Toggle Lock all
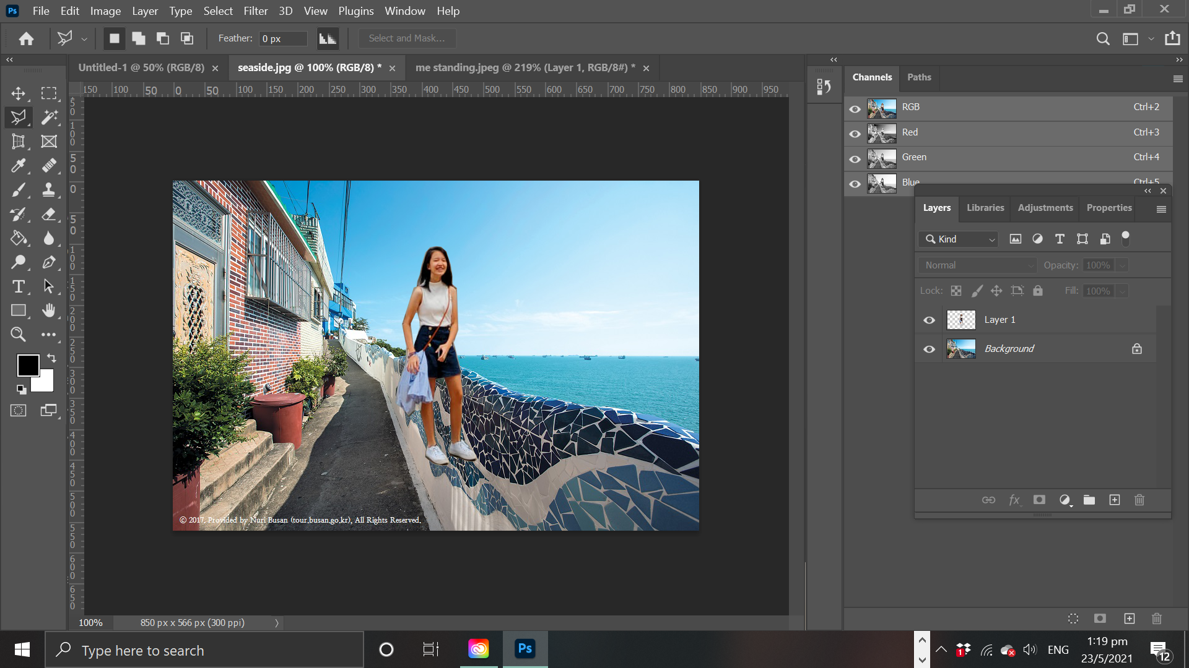1189x668 pixels. click(x=1038, y=291)
